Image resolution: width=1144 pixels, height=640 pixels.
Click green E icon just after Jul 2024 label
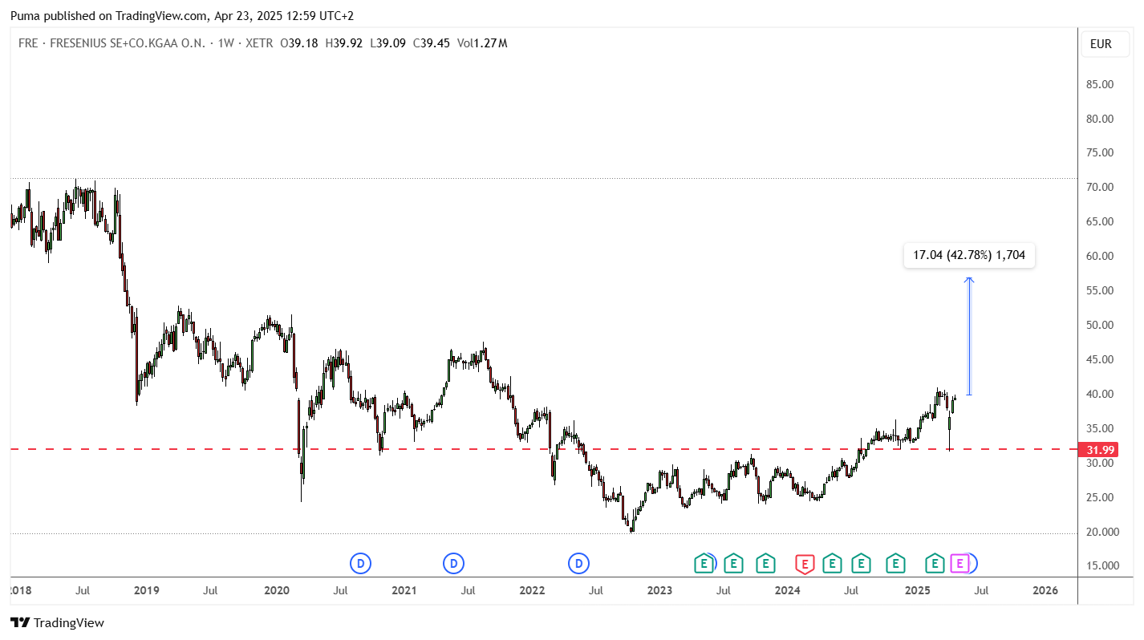coord(862,564)
